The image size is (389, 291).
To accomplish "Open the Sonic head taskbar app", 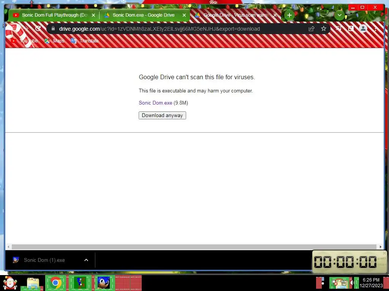I will click(x=103, y=283).
